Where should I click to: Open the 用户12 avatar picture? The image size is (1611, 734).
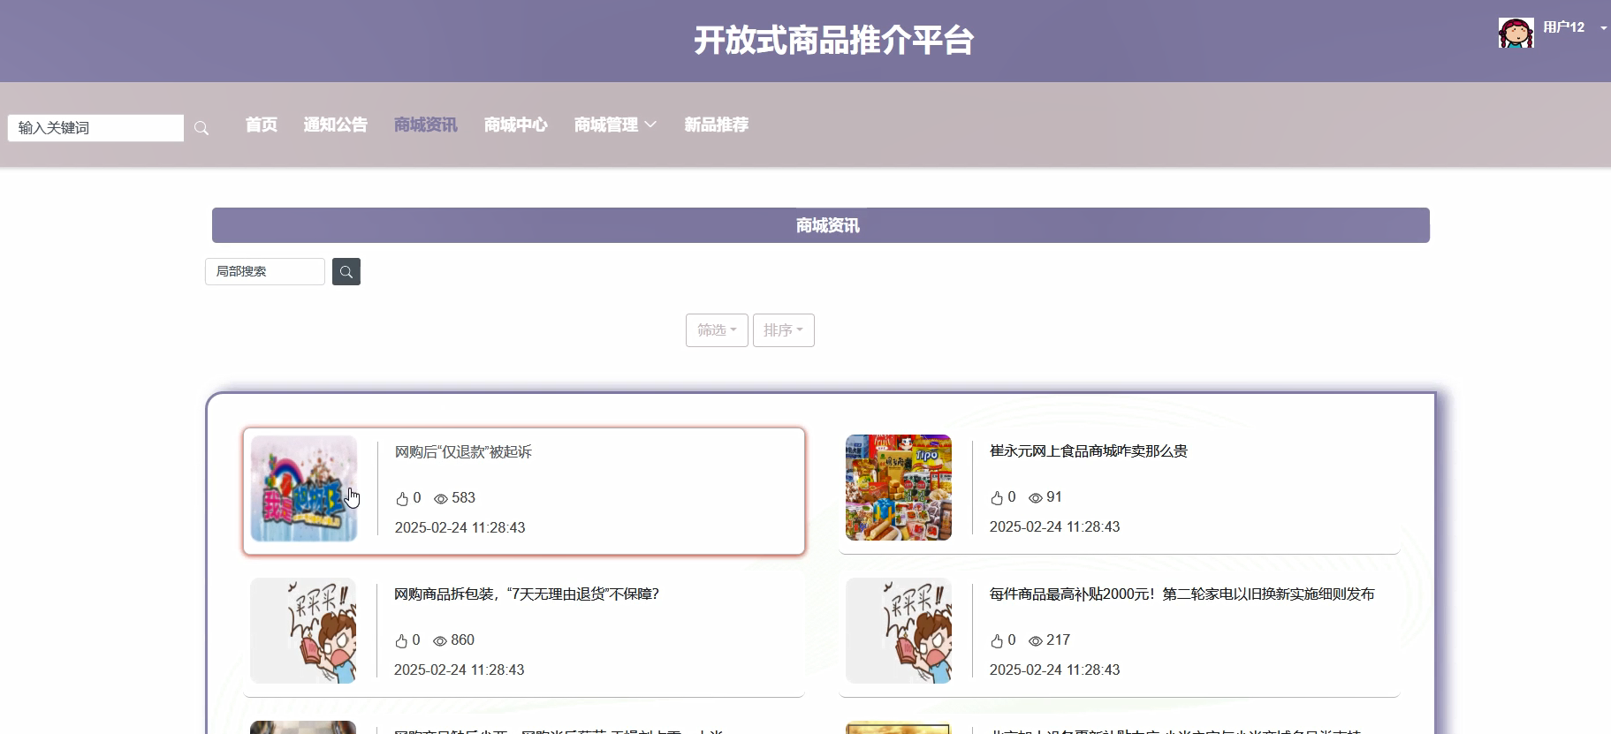(x=1516, y=33)
